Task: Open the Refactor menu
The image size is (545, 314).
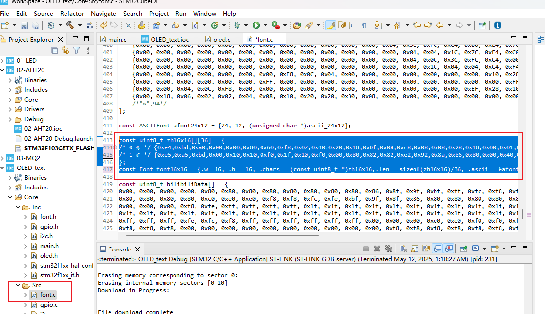Action: (72, 13)
